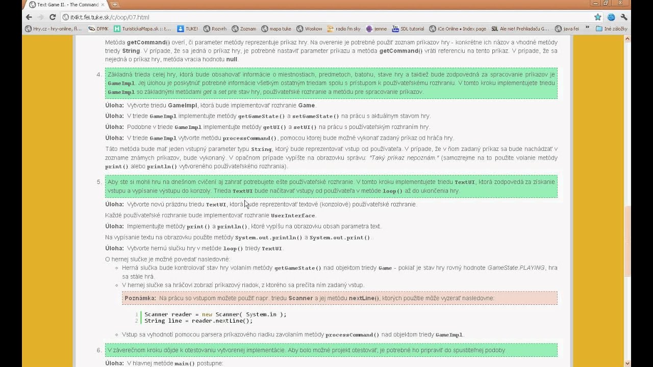Open the Rozvrh bookmark
The width and height of the screenshot is (653, 367).
click(x=215, y=29)
